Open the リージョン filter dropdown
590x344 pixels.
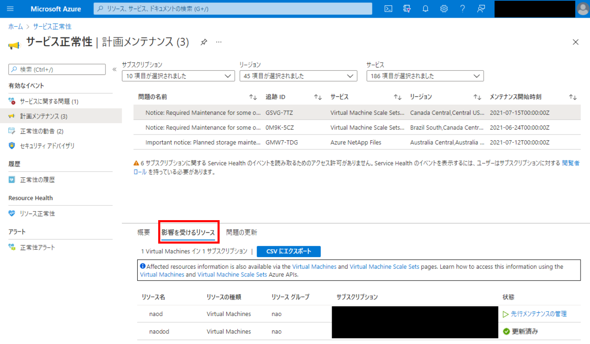tap(298, 76)
